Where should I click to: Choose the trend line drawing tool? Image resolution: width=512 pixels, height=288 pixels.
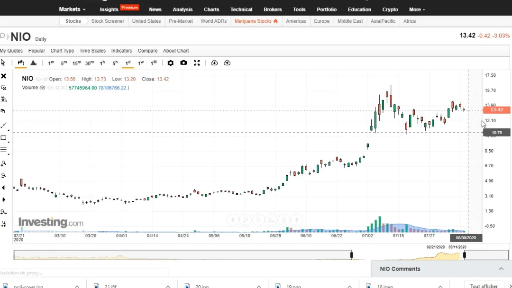click(x=4, y=126)
